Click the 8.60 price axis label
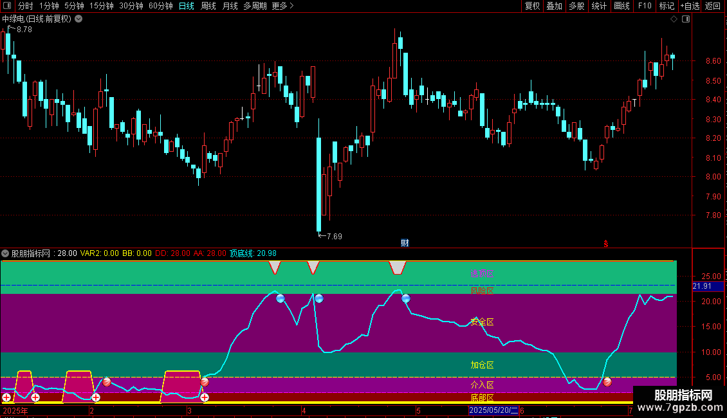 tap(713, 61)
